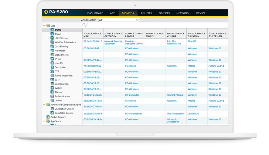
Task: Click the Source Device MAC column header
Action: (93, 34)
